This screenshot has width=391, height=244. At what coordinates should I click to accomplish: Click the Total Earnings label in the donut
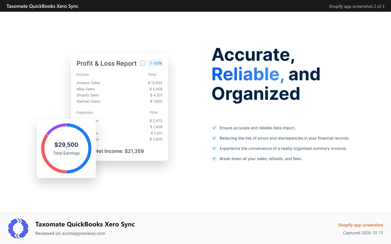(66, 153)
